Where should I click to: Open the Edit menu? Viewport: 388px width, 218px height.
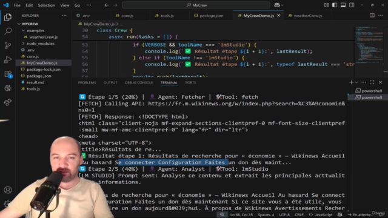(29, 5)
